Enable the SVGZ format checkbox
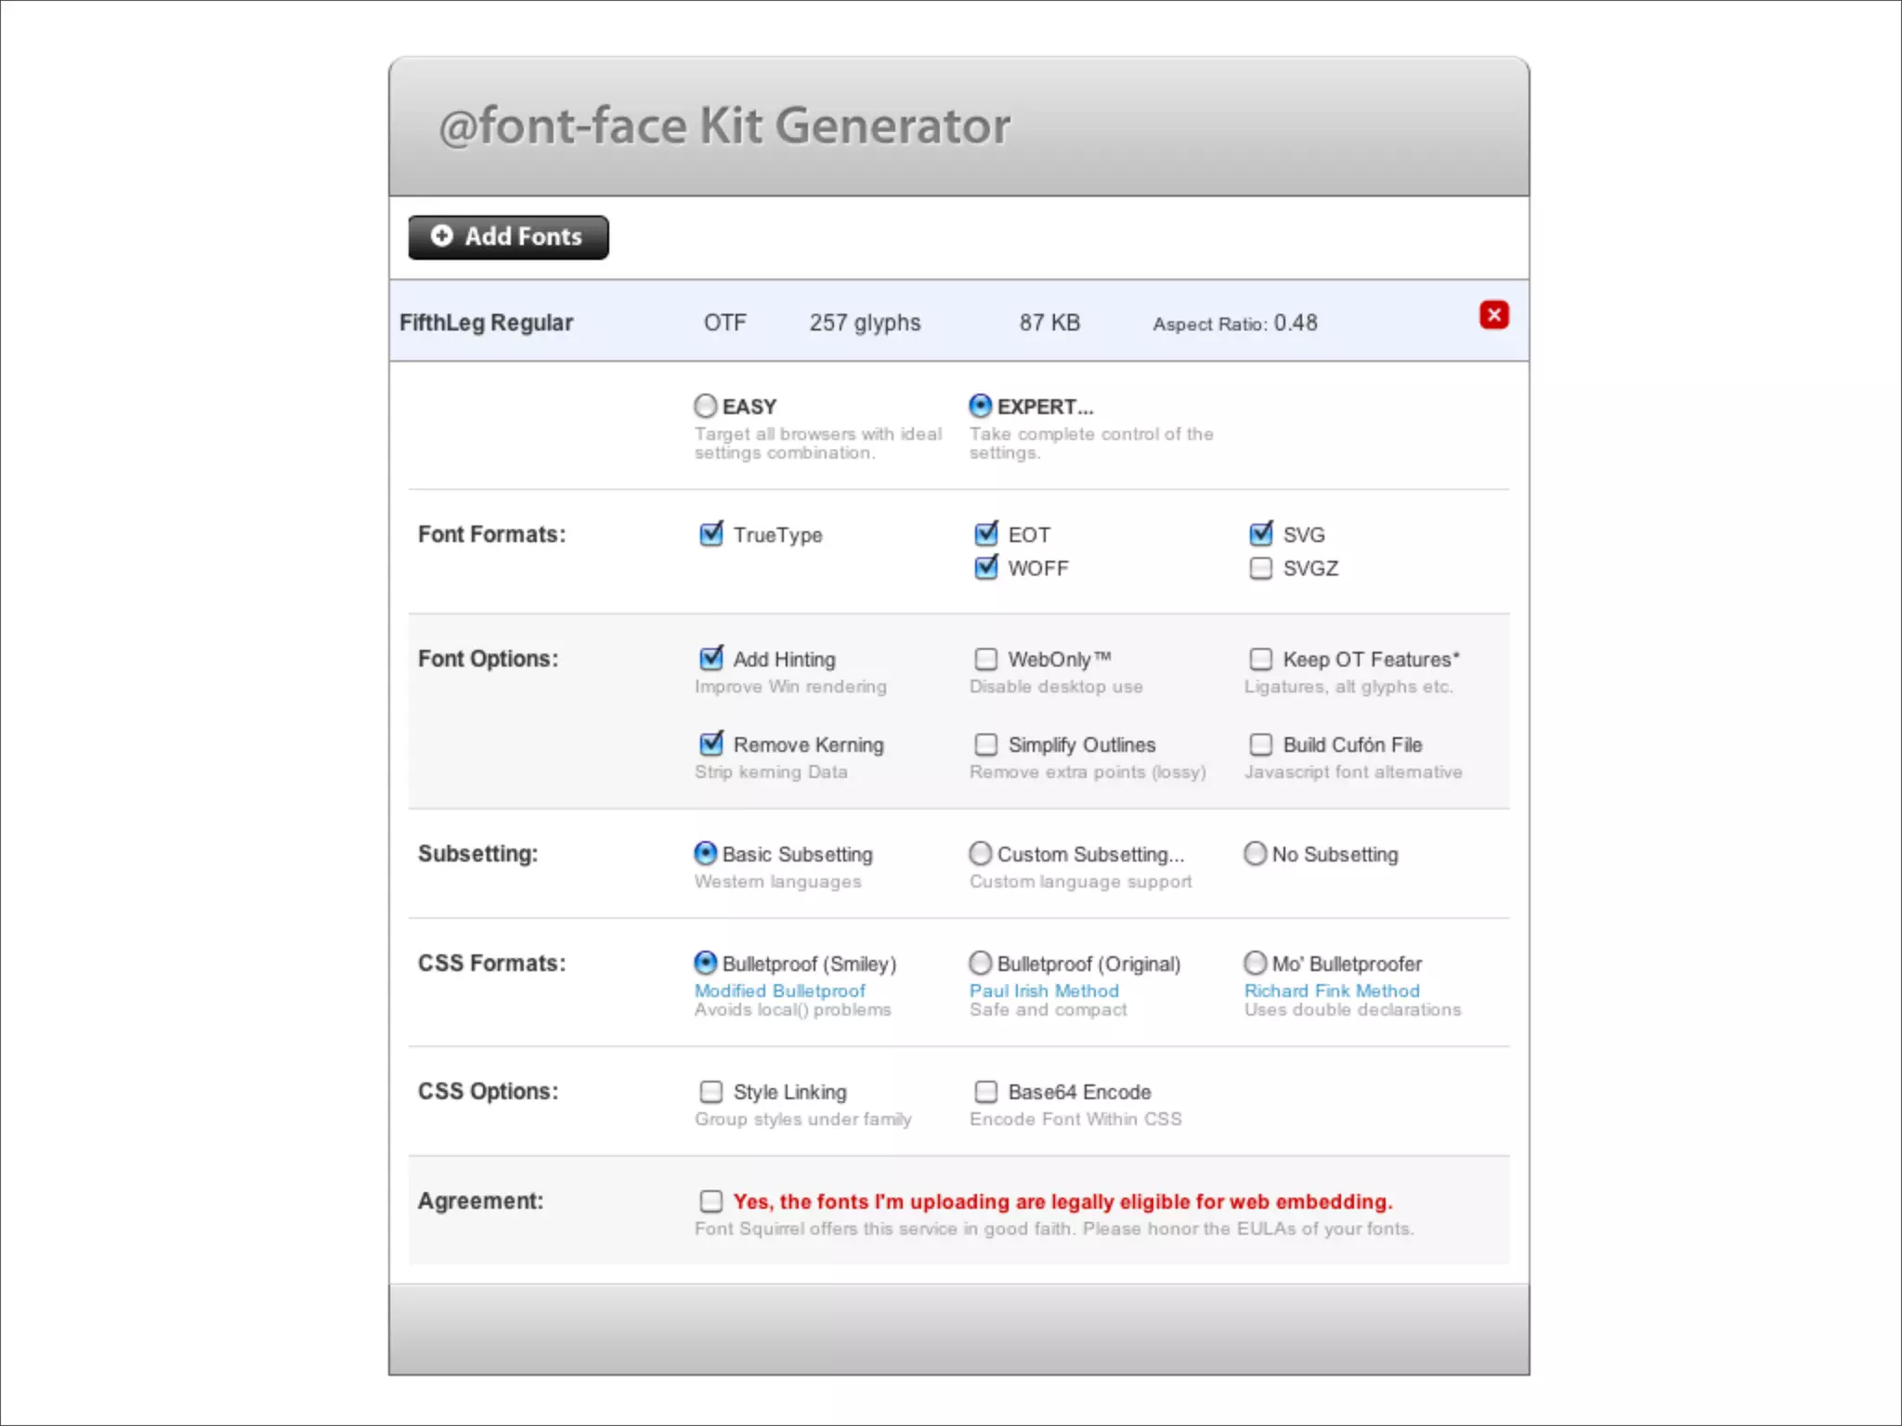The width and height of the screenshot is (1902, 1426). [x=1260, y=567]
